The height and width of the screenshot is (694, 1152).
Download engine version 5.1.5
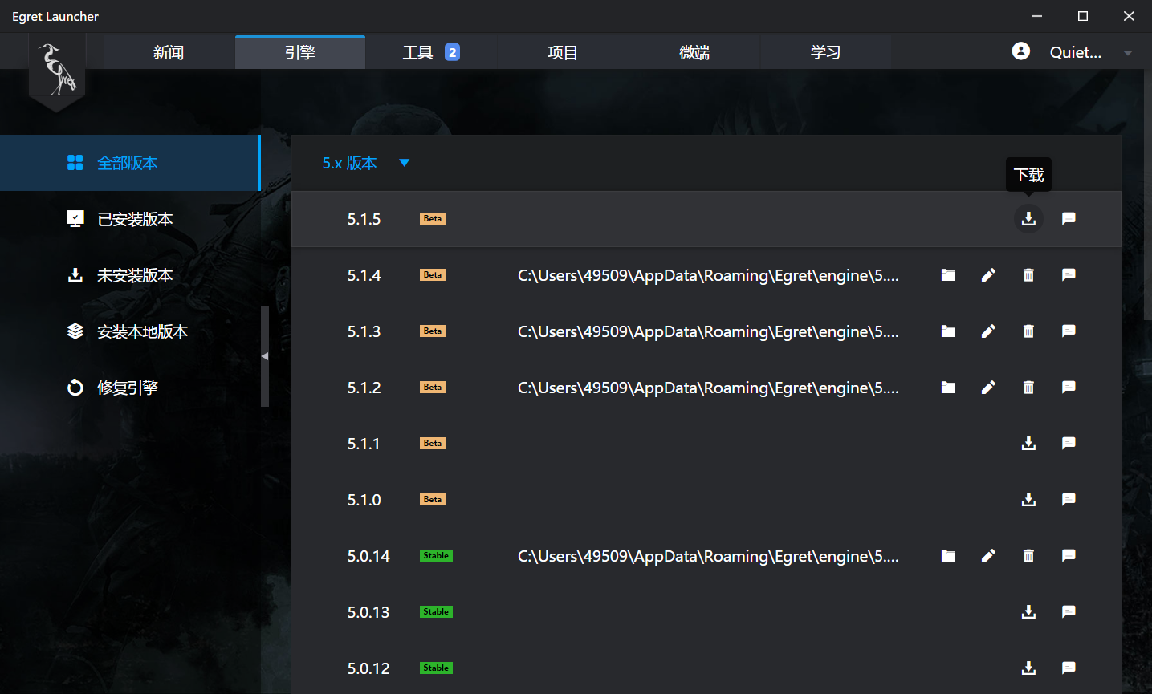(1028, 219)
